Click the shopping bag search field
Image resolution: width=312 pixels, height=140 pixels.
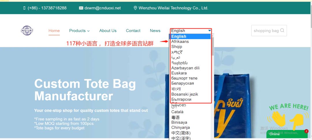click(x=269, y=30)
